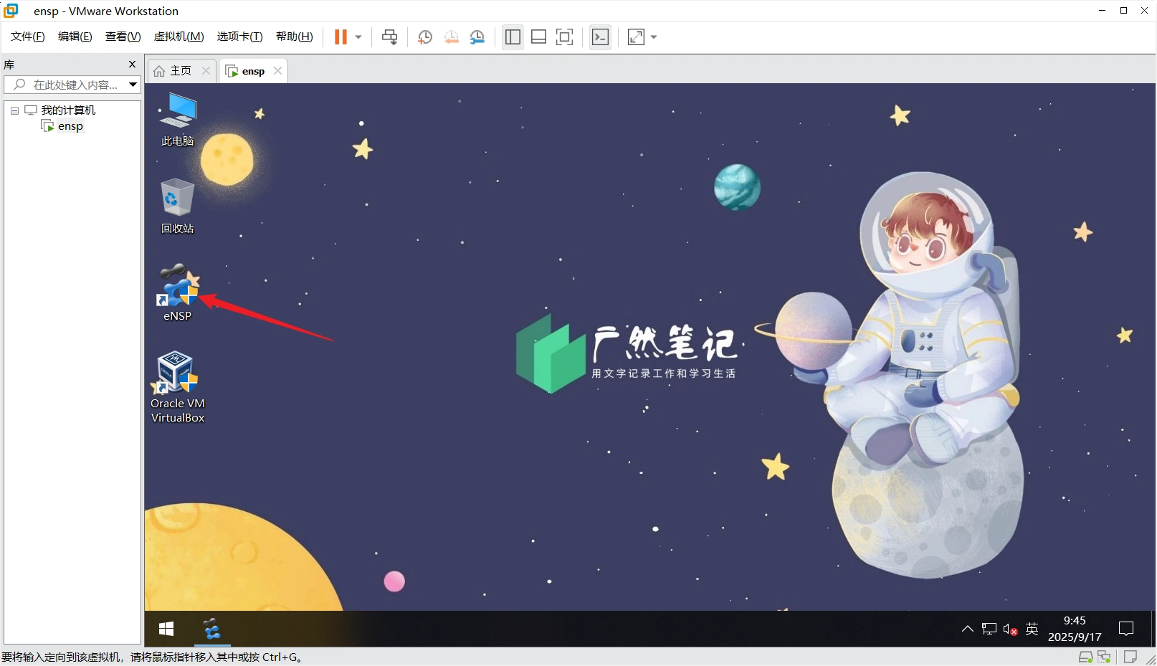Toggle the library sidebar view icon
The image size is (1157, 666).
513,37
